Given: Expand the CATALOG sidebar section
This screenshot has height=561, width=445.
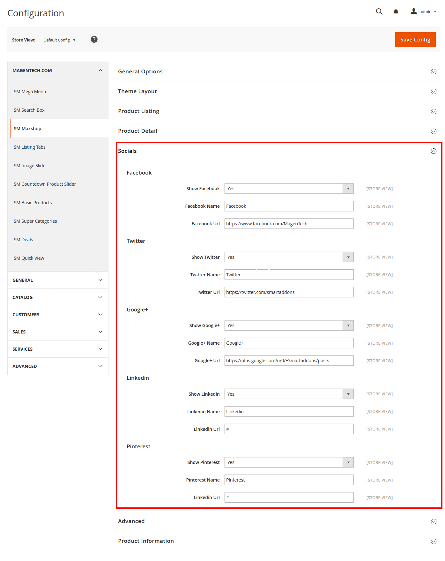Looking at the screenshot, I should (58, 297).
